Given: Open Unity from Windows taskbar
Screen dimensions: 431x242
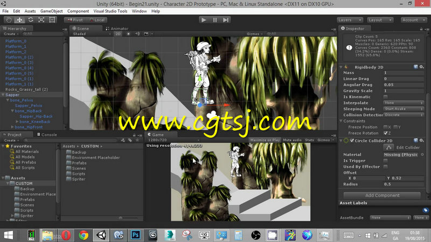Looking at the screenshot, I should pyautogui.click(x=101, y=235).
